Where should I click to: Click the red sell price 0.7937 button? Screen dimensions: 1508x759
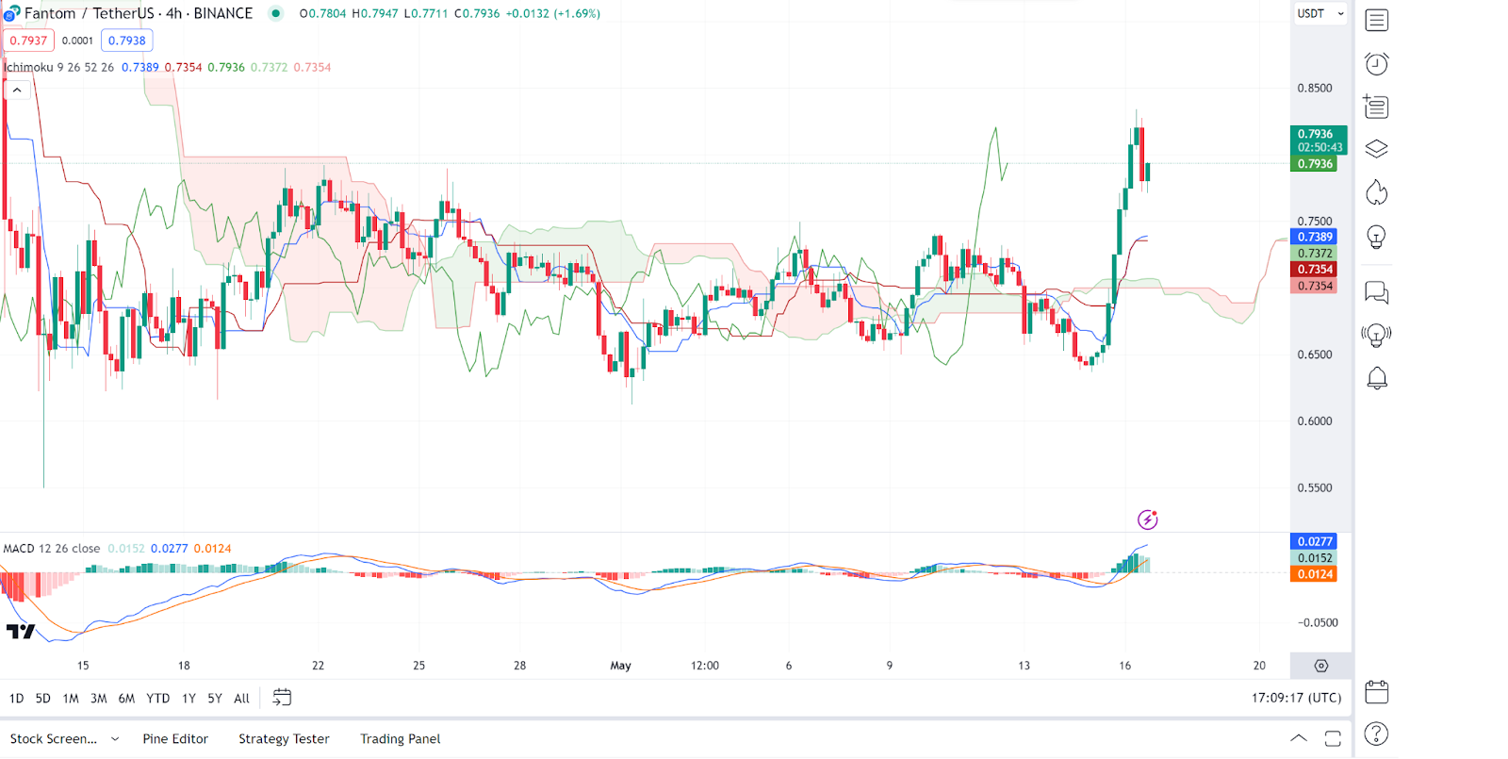[x=28, y=41]
